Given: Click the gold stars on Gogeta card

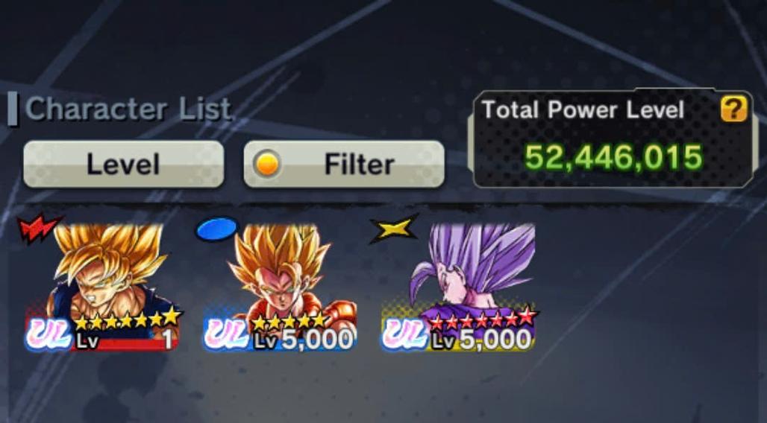Looking at the screenshot, I should coord(289,321).
